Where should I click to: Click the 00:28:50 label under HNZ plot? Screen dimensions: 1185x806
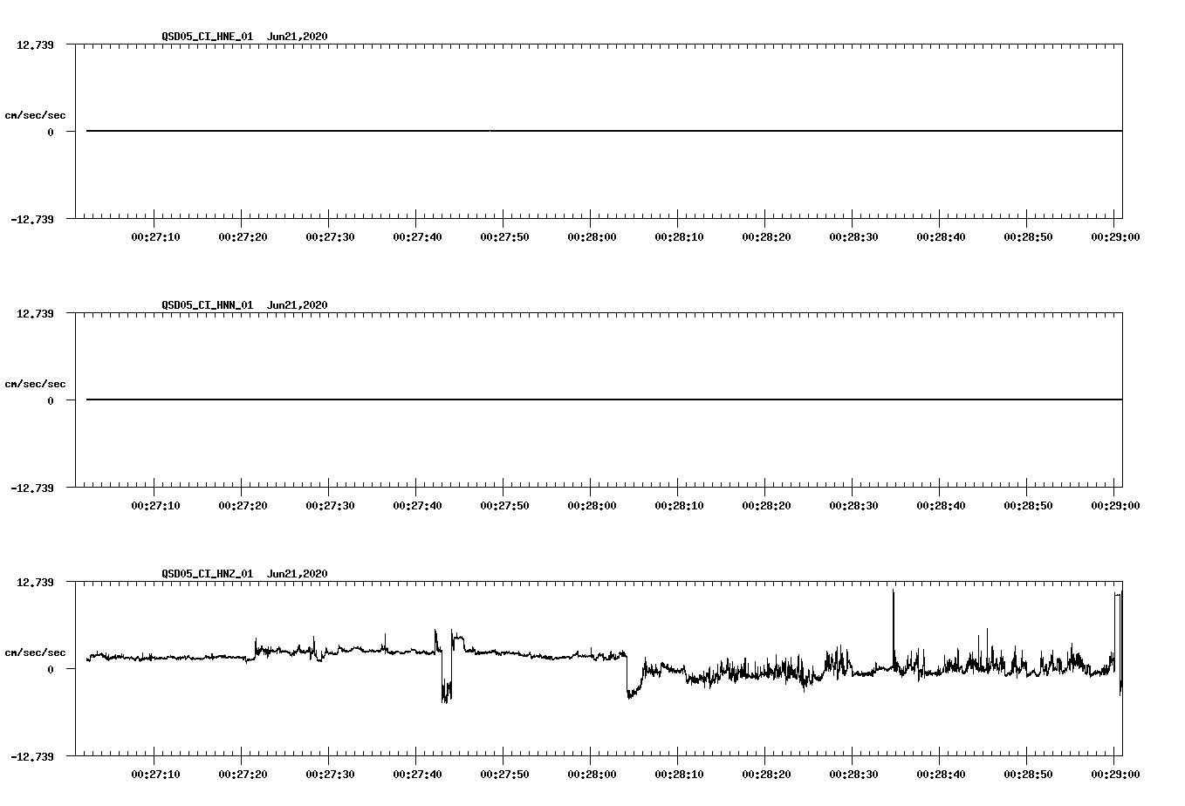click(x=1028, y=774)
